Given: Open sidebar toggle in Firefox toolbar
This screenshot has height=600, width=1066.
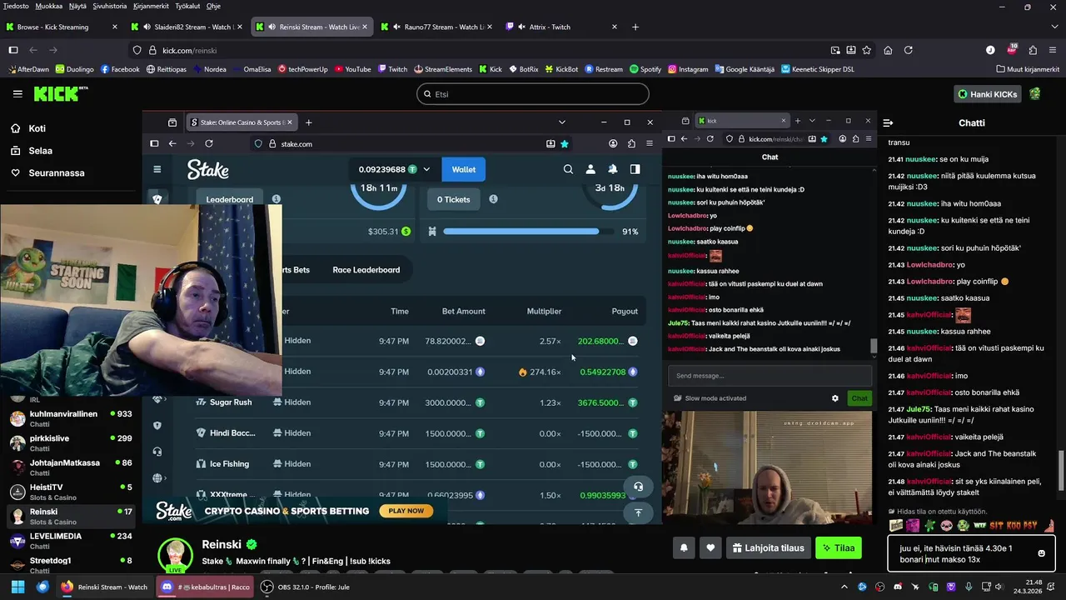Looking at the screenshot, I should pos(13,50).
